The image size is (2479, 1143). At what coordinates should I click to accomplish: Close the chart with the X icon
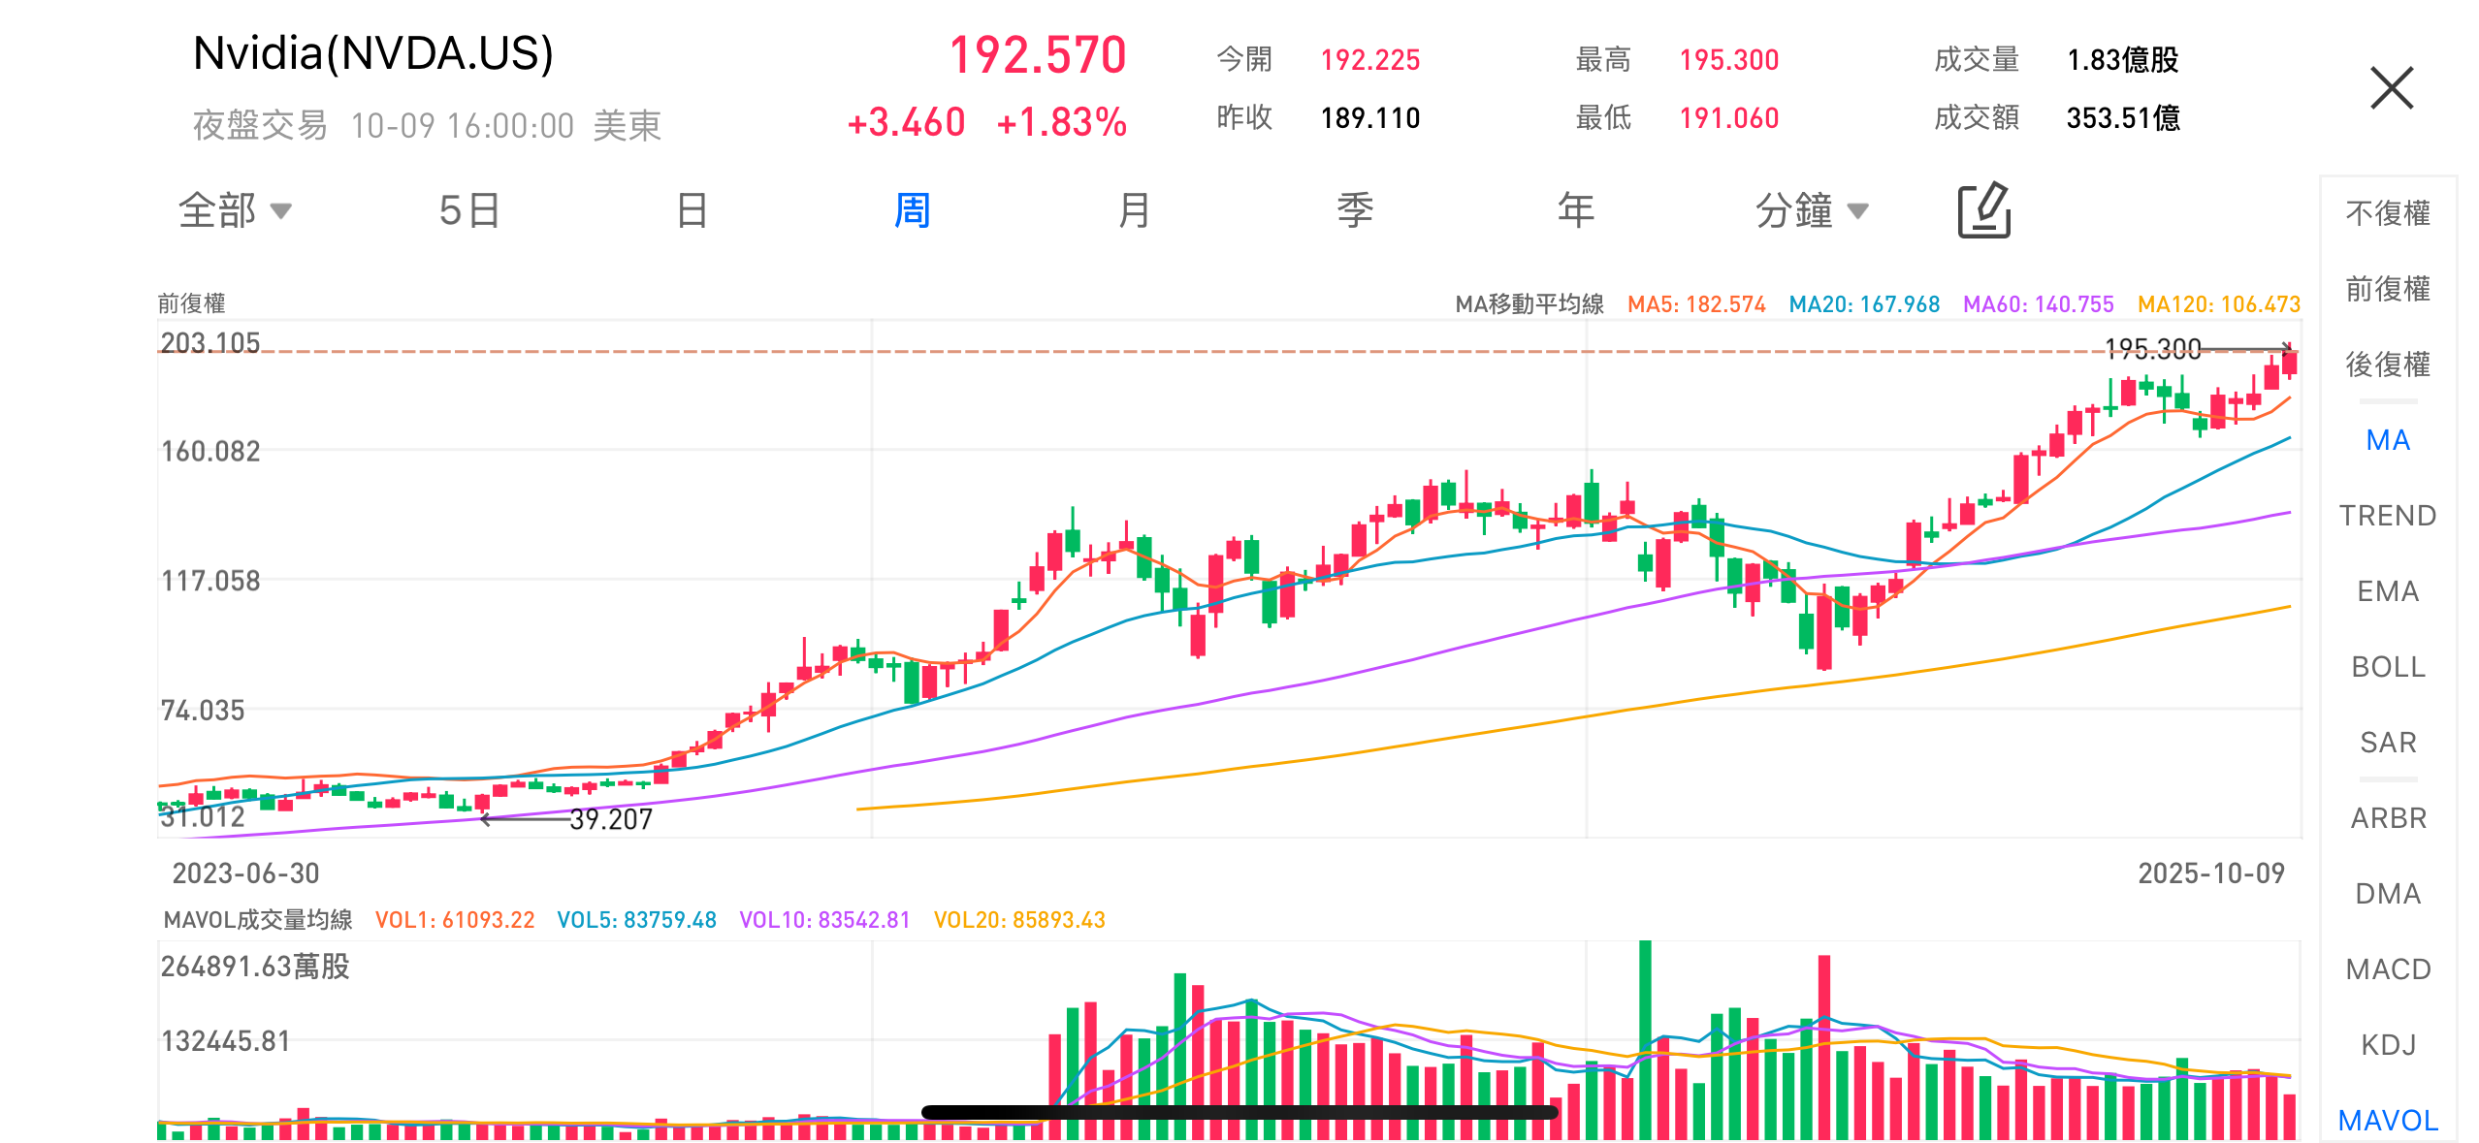(2391, 88)
